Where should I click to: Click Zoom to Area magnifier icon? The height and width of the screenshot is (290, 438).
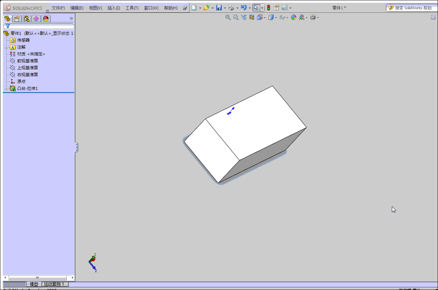[x=236, y=17]
